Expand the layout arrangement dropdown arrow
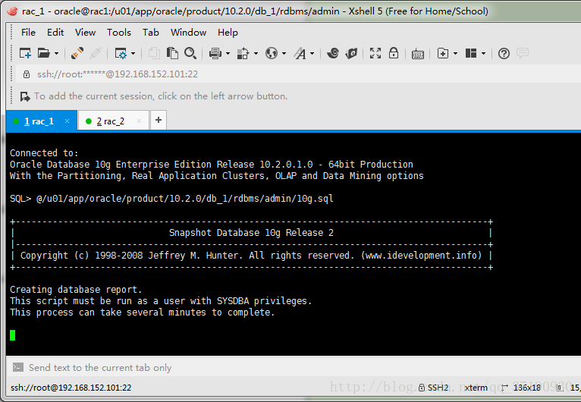 [x=483, y=54]
